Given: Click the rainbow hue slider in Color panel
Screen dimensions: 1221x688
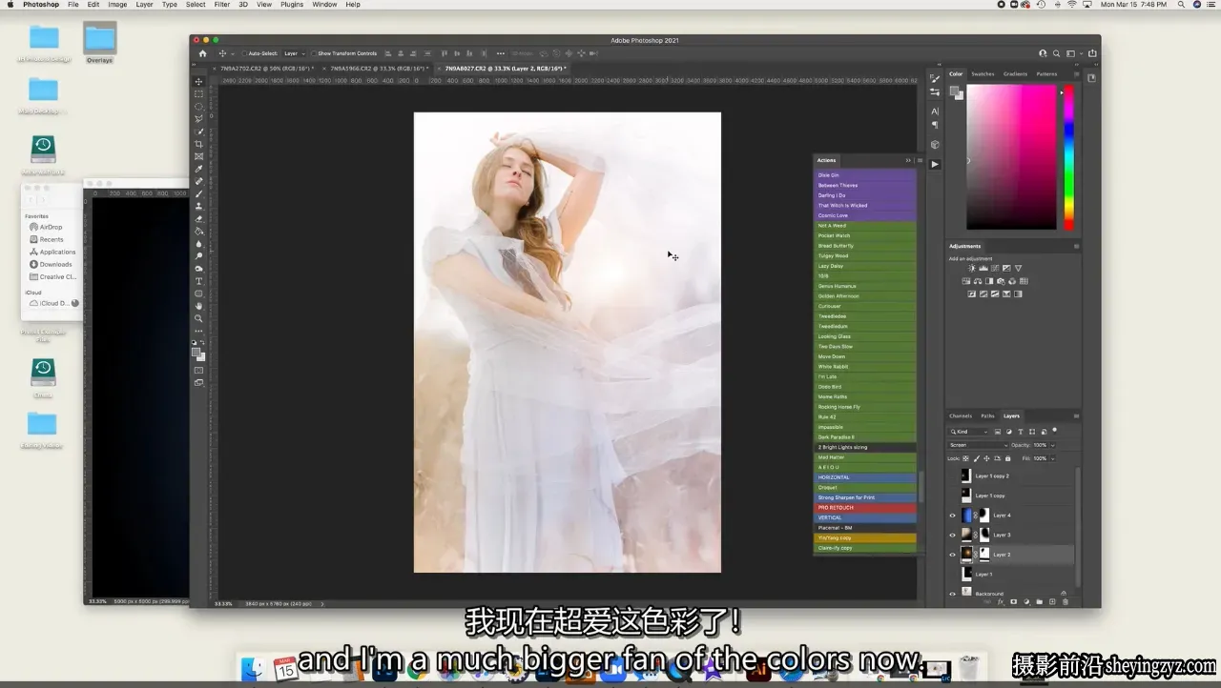Looking at the screenshot, I should coord(1068,157).
